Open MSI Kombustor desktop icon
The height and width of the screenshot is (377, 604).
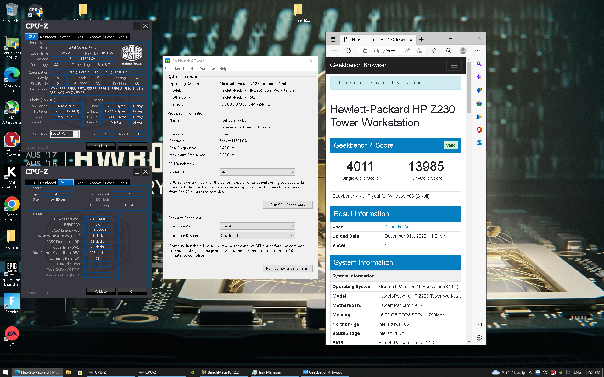coord(12,177)
